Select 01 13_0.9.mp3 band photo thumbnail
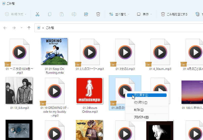 (x=19, y=90)
